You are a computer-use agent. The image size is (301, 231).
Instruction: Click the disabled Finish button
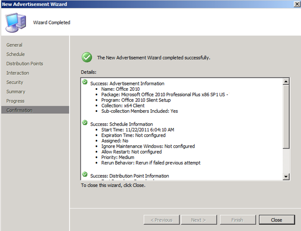pos(238,220)
